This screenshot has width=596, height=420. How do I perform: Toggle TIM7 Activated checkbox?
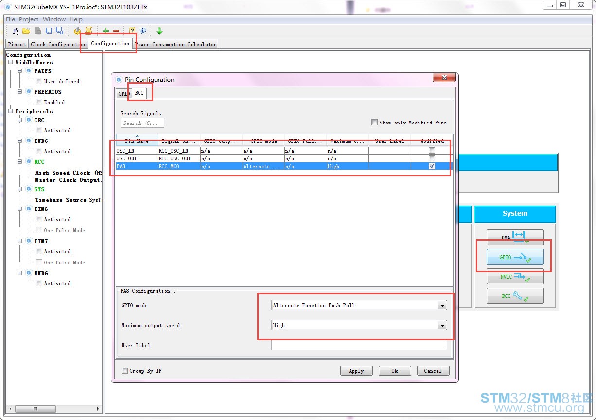39,251
